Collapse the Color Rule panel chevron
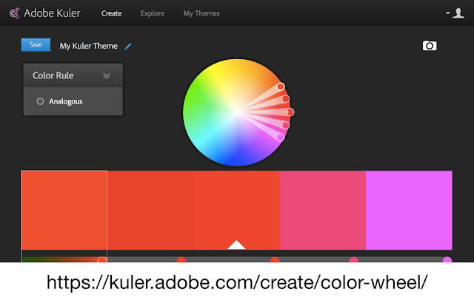The height and width of the screenshot is (303, 474). coord(107,75)
